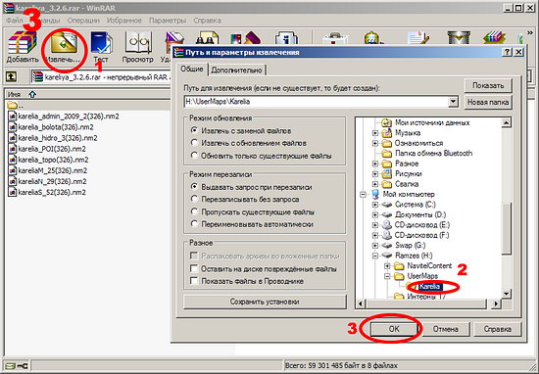Open the parent folder '..' entry
This screenshot has height=374, width=539.
[x=16, y=105]
